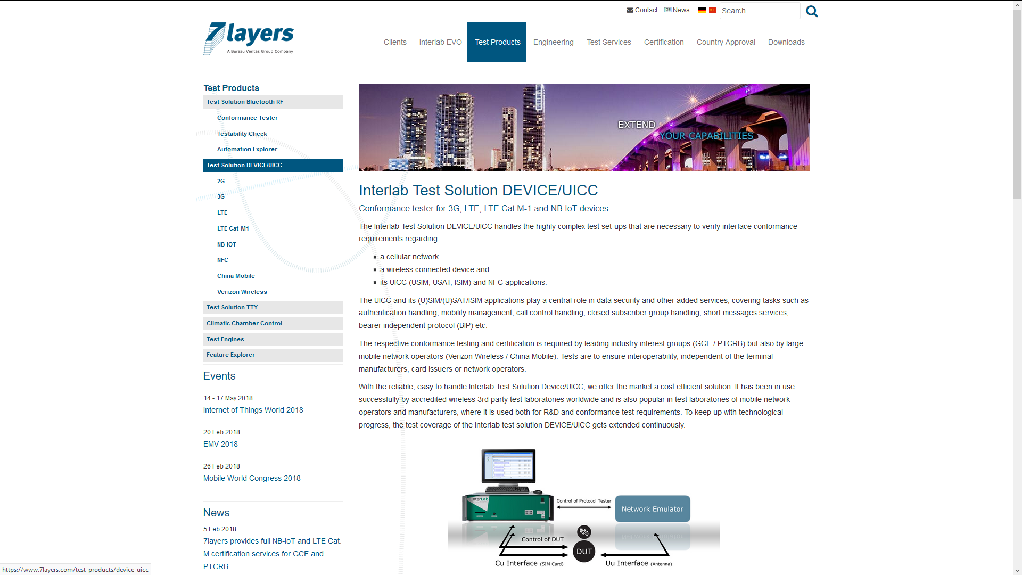This screenshot has height=575, width=1022.
Task: Click the Network Emulator diagram box
Action: click(652, 509)
